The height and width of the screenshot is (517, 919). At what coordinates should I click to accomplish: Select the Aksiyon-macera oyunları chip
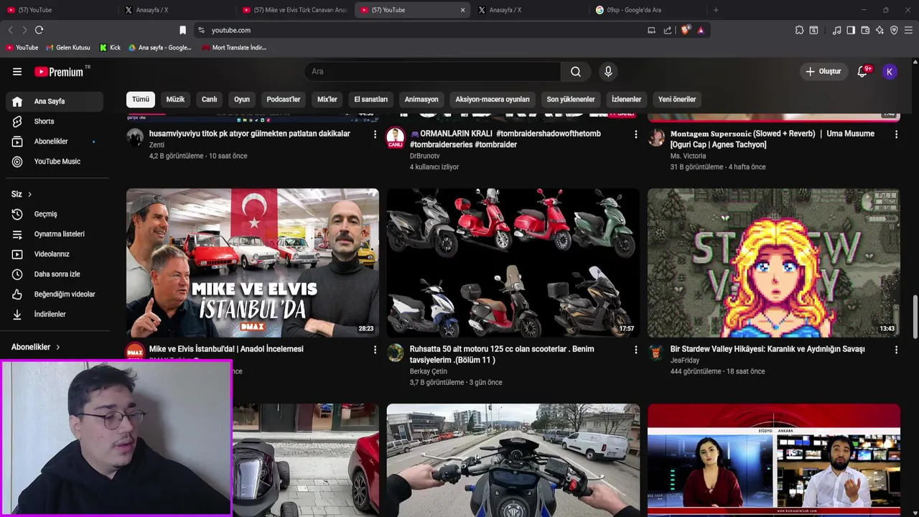coord(493,99)
